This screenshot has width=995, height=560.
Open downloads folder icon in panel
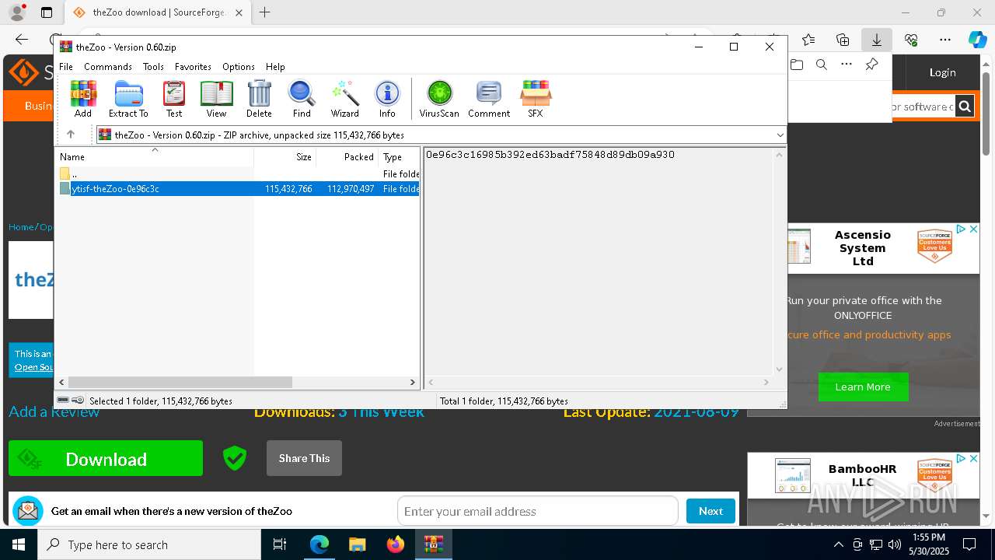[x=797, y=65]
